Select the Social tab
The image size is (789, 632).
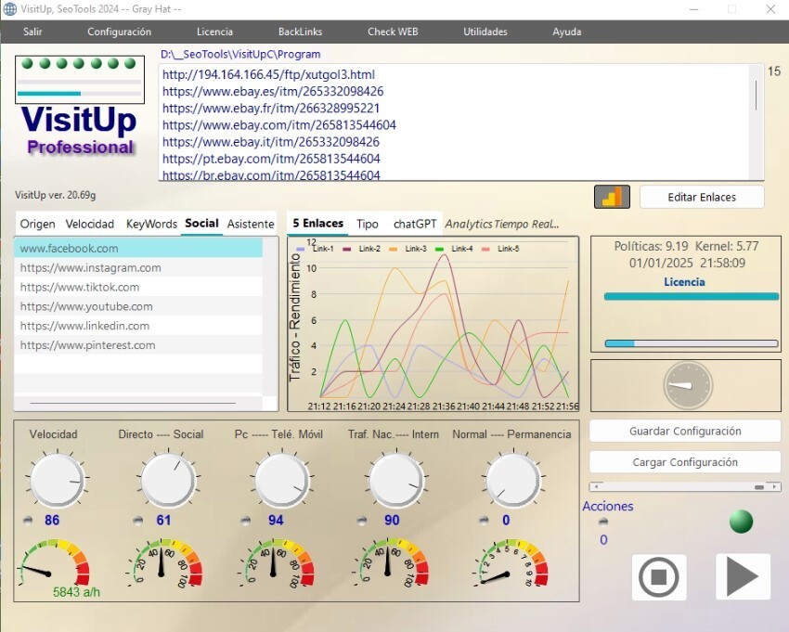pos(201,224)
